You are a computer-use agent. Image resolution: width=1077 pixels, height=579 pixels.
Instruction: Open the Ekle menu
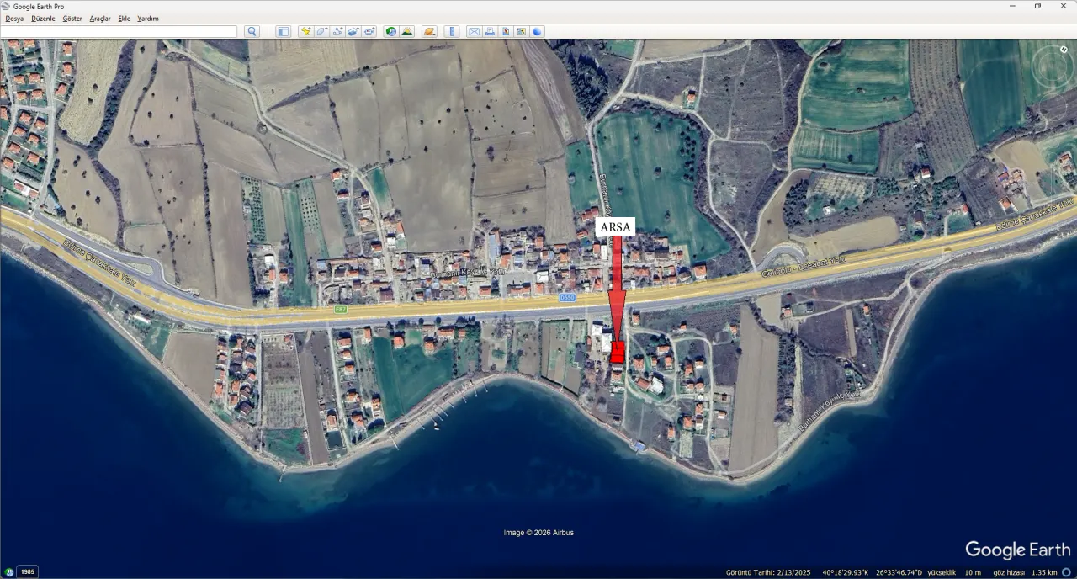(125, 19)
